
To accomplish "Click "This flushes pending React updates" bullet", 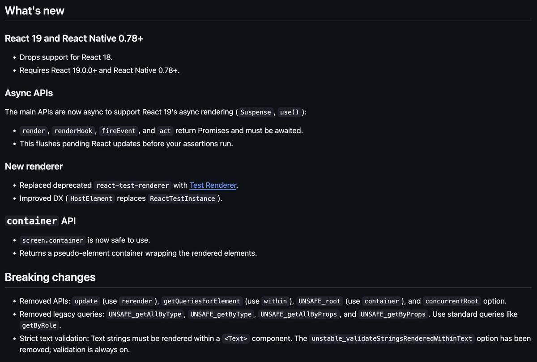I will click(x=126, y=144).
